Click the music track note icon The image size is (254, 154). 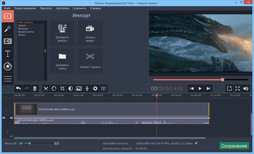(x=7, y=131)
